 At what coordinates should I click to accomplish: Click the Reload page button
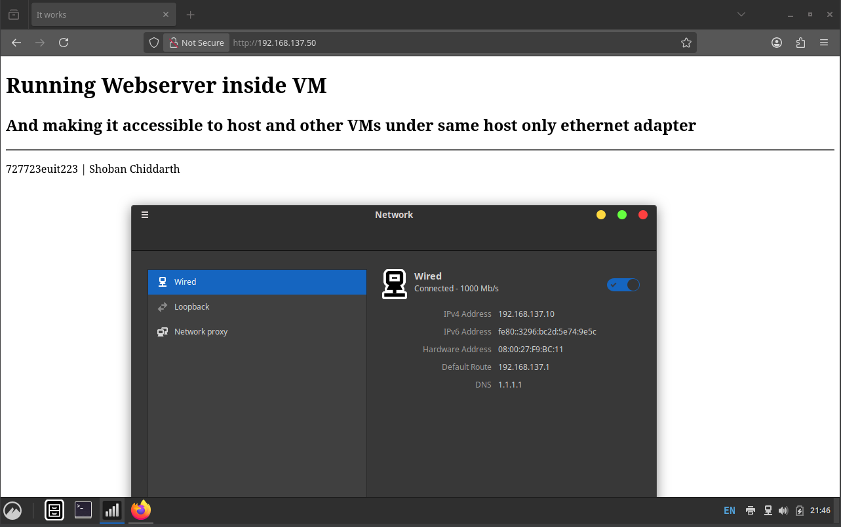64,43
